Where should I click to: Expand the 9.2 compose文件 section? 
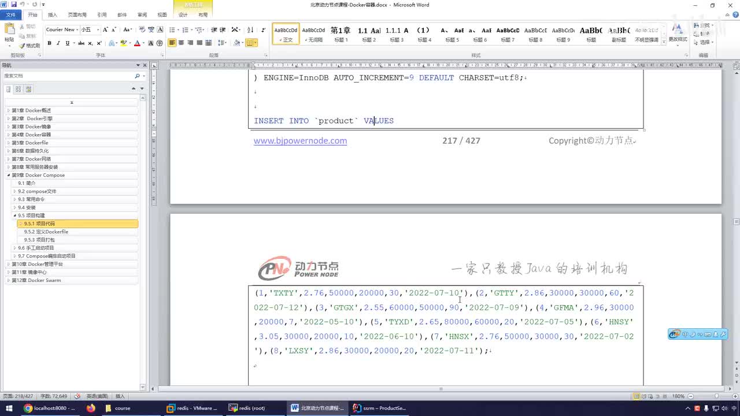[14, 191]
